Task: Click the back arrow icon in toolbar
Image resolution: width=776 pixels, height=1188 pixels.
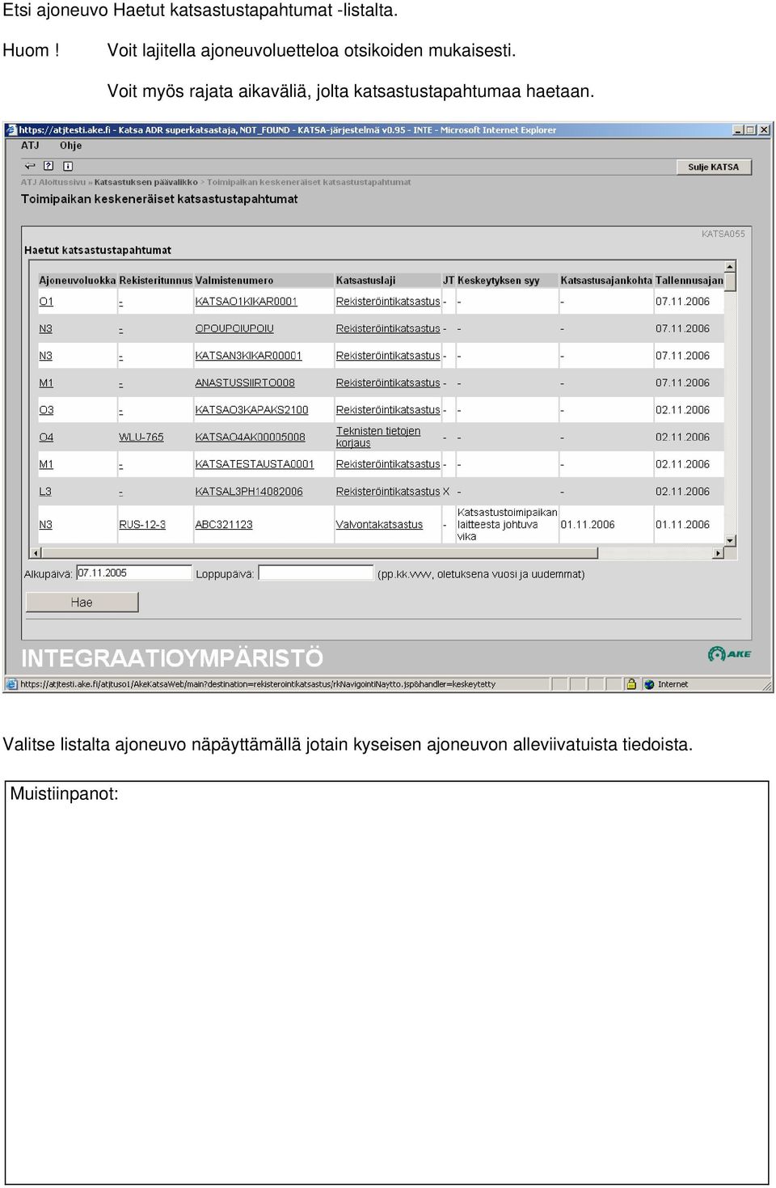Action: (30, 166)
